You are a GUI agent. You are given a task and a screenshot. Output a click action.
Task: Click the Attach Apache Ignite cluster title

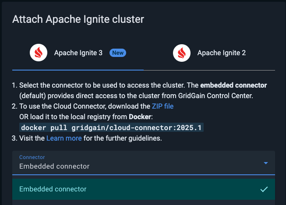(78, 19)
